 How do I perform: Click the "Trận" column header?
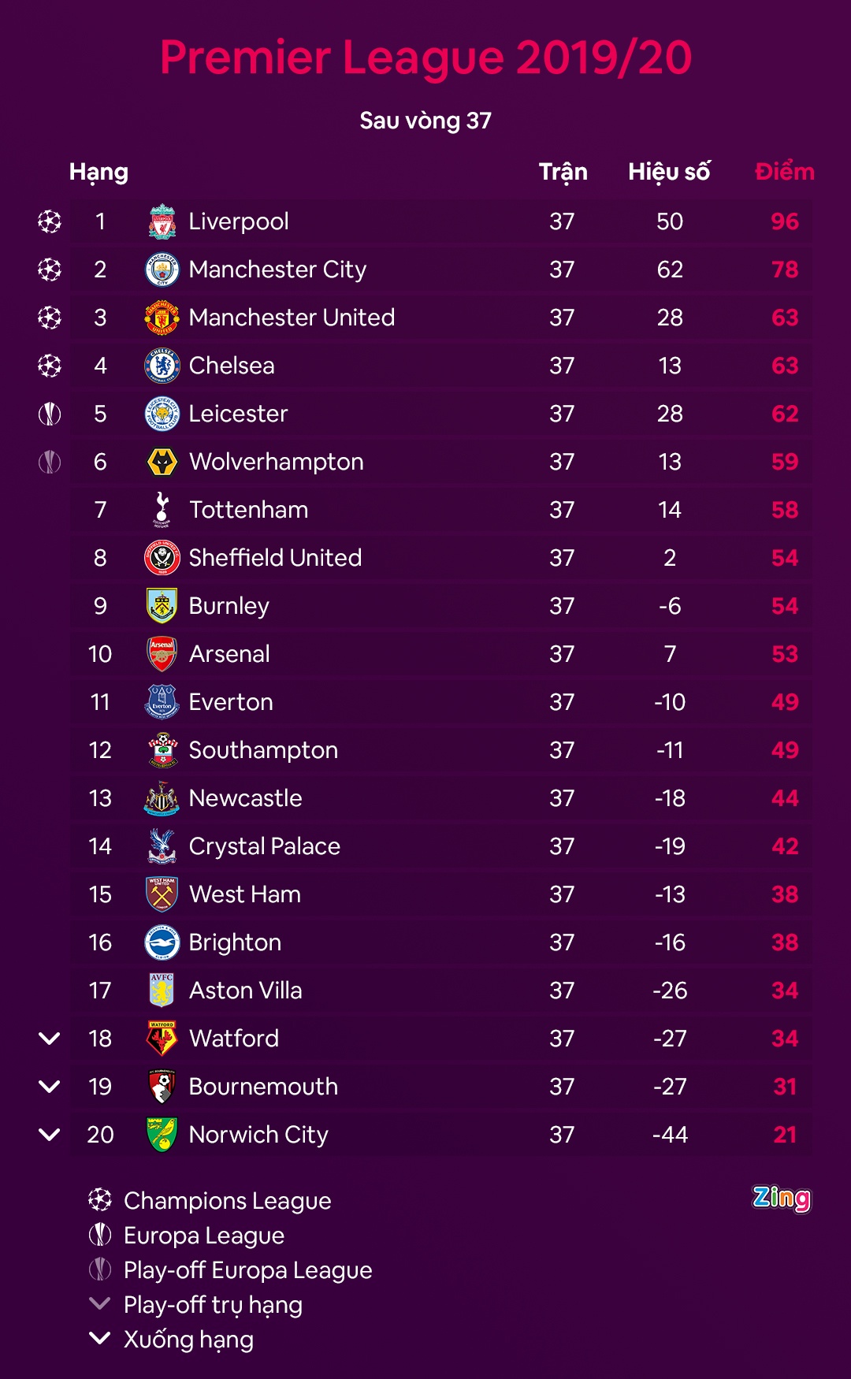pyautogui.click(x=563, y=172)
